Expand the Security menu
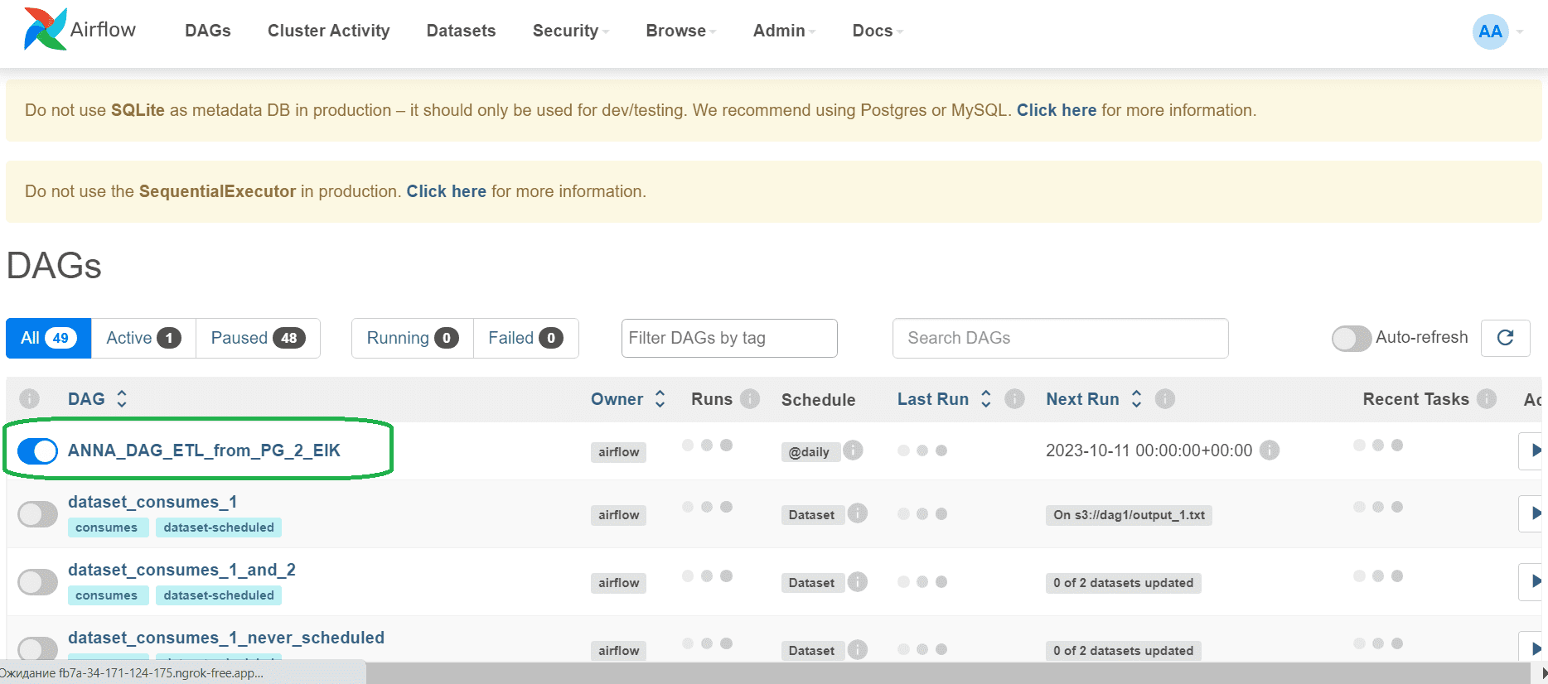The width and height of the screenshot is (1548, 684). click(x=570, y=31)
